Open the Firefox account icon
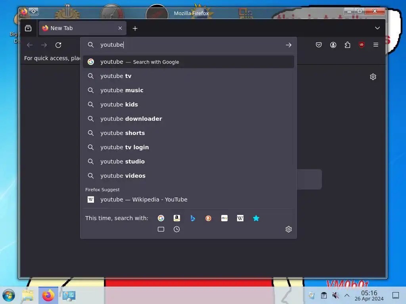Screen dimensions: 406x304 333,45
